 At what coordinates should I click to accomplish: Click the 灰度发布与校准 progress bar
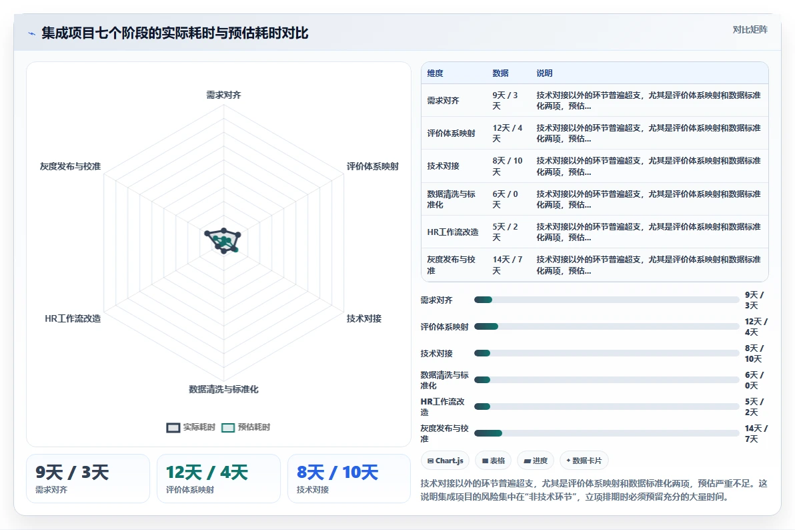pos(606,433)
